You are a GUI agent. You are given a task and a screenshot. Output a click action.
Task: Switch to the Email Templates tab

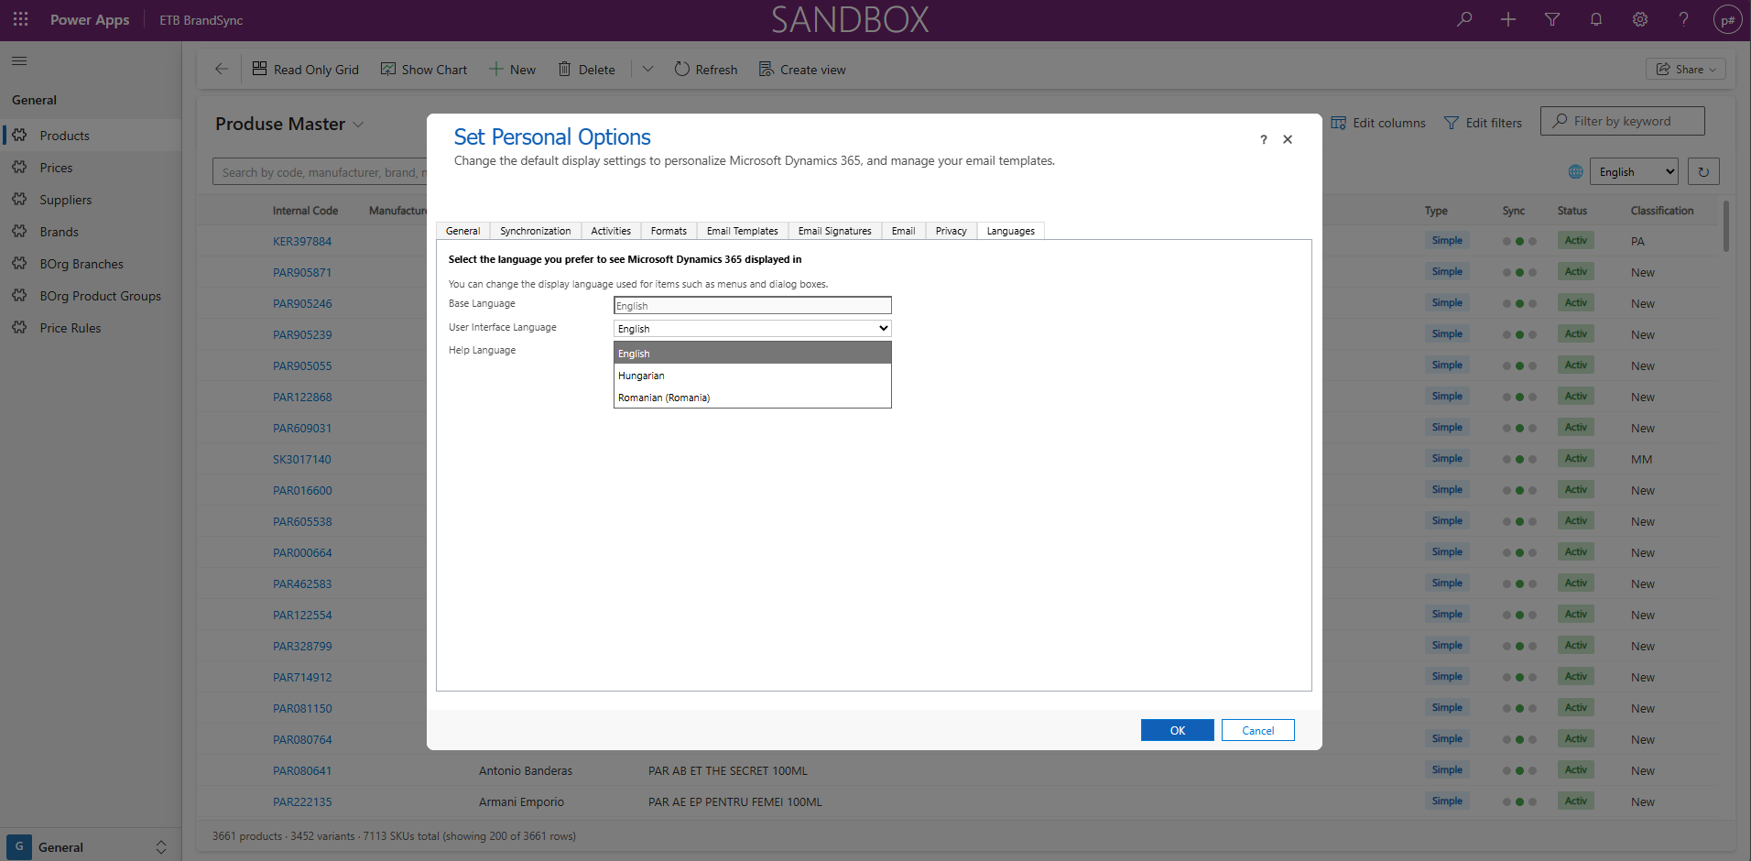pyautogui.click(x=743, y=231)
